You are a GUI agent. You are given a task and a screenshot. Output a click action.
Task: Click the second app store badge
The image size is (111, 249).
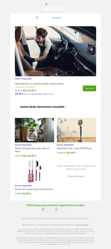coord(62,210)
